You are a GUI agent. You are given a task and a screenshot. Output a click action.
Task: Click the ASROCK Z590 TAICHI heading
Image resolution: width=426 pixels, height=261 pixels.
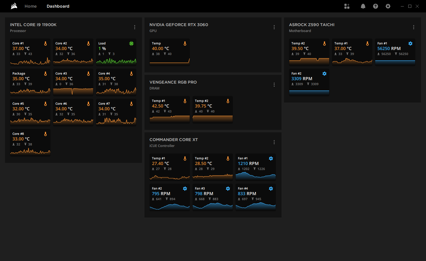[x=312, y=25]
